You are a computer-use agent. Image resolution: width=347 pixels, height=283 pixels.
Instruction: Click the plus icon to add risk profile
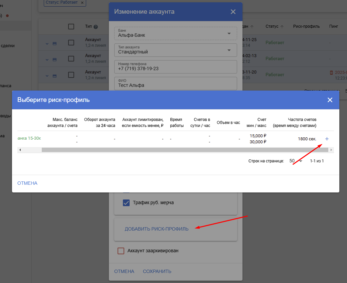327,139
